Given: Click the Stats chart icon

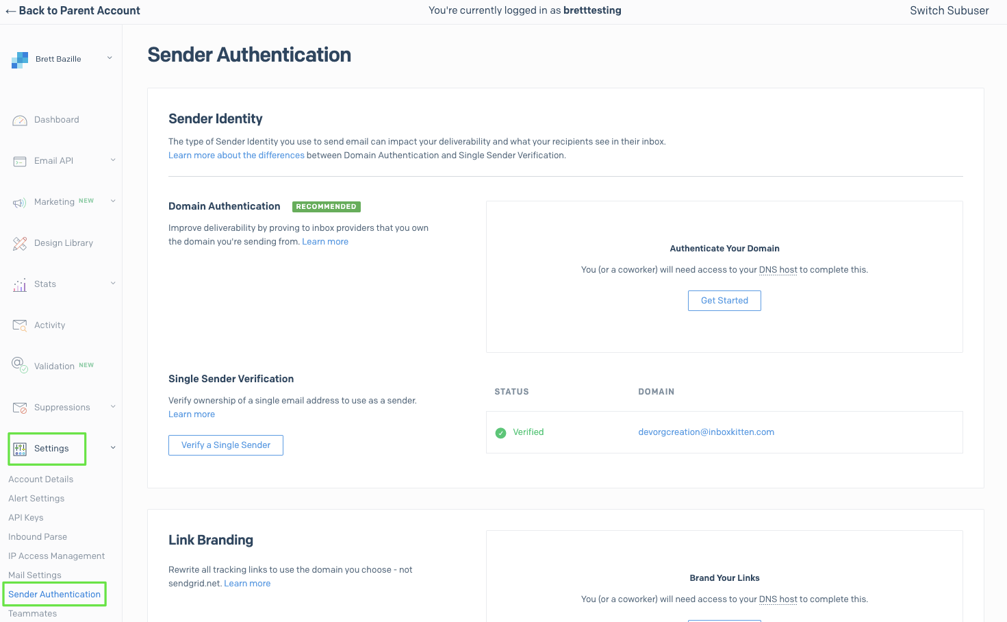Looking at the screenshot, I should pos(20,285).
